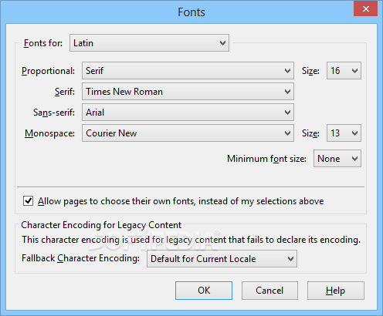Cancel the Fonts dialog

(269, 291)
